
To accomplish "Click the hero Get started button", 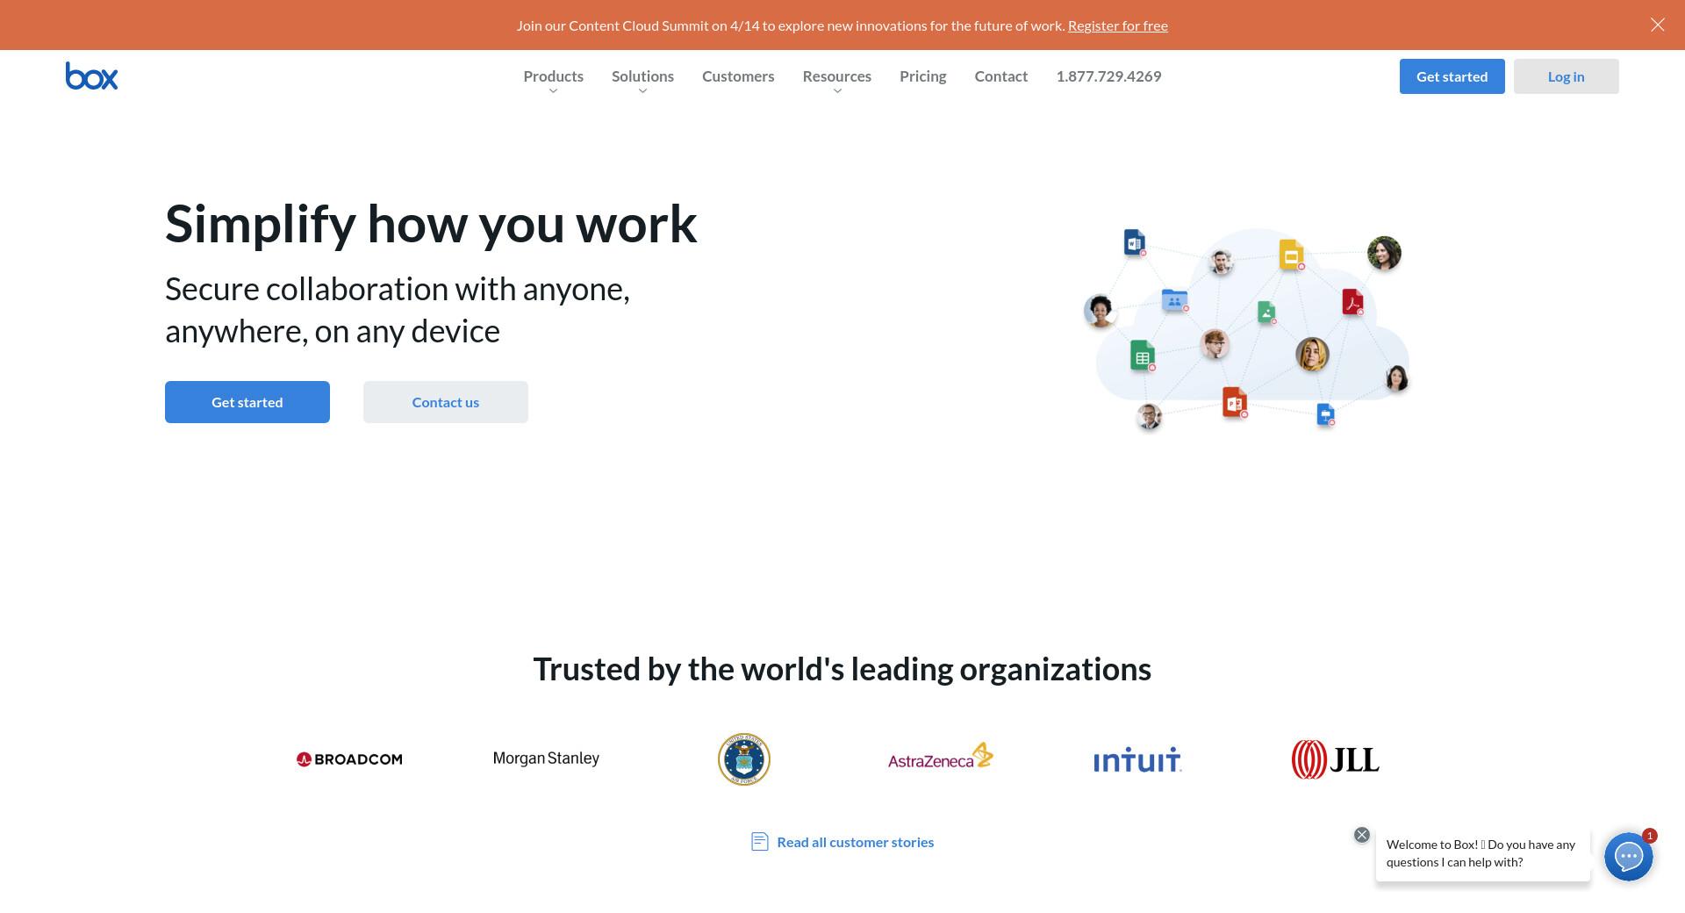I will (x=247, y=402).
